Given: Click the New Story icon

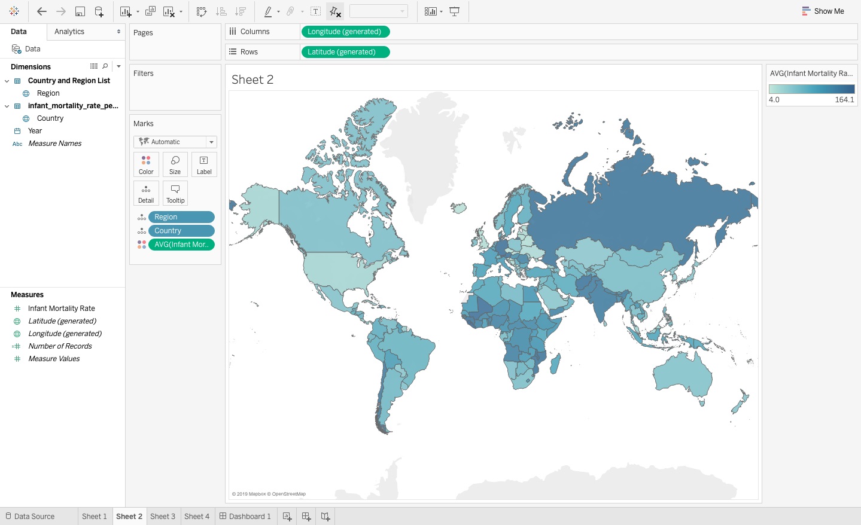Looking at the screenshot, I should click(x=325, y=517).
